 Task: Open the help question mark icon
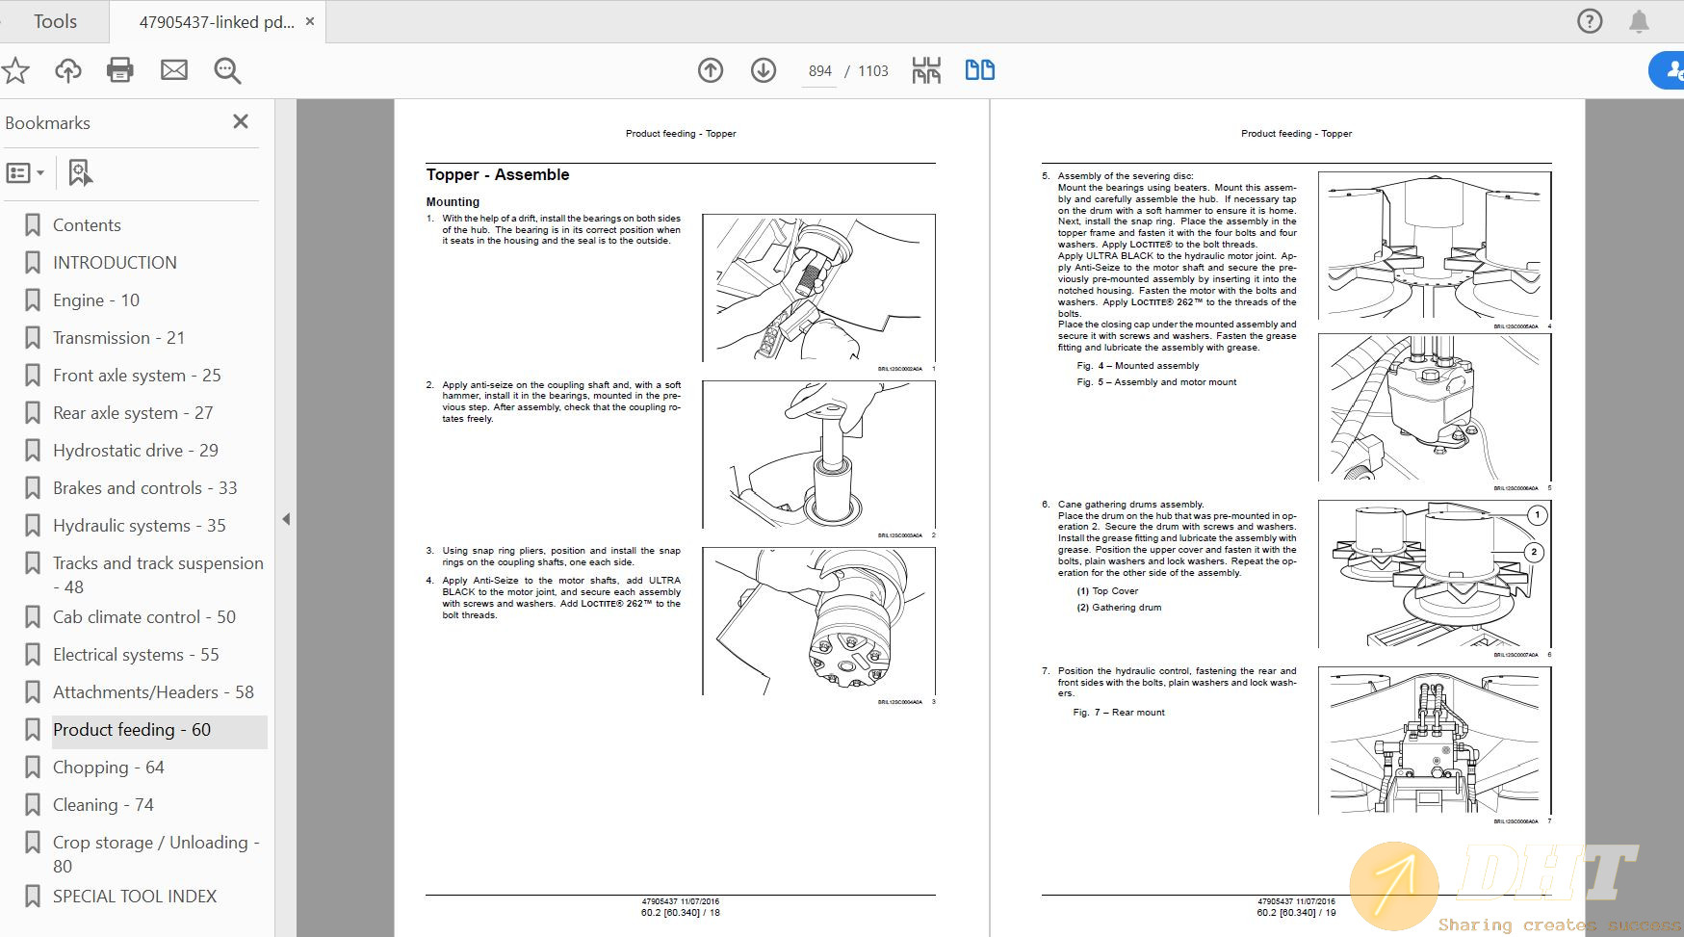point(1590,21)
